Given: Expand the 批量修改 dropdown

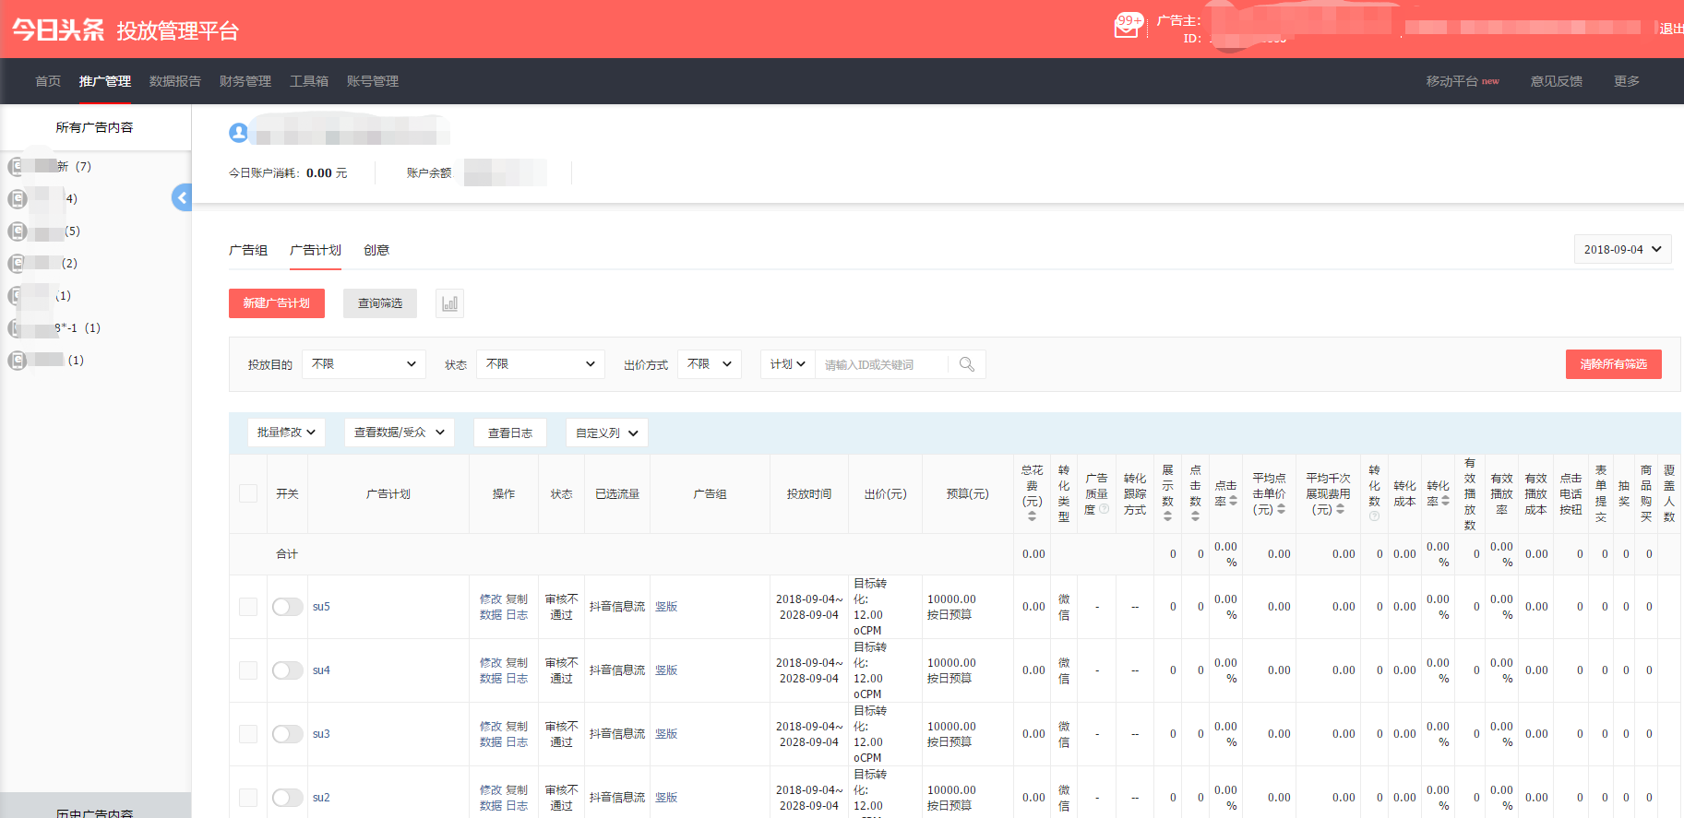Looking at the screenshot, I should click(x=286, y=433).
